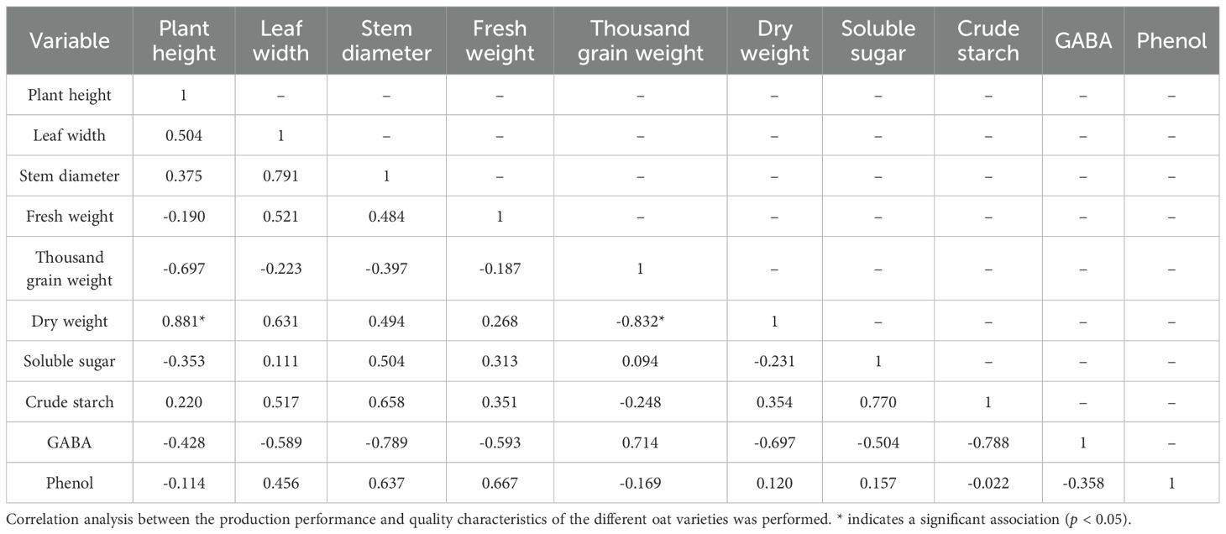Select the 0.770 value in Crude starch row

click(878, 401)
